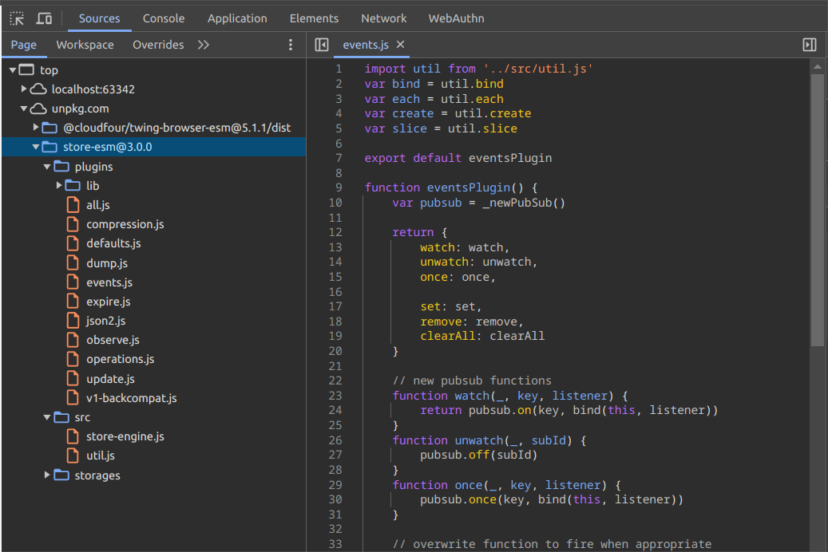
Task: Open the Network tab
Action: [x=383, y=18]
